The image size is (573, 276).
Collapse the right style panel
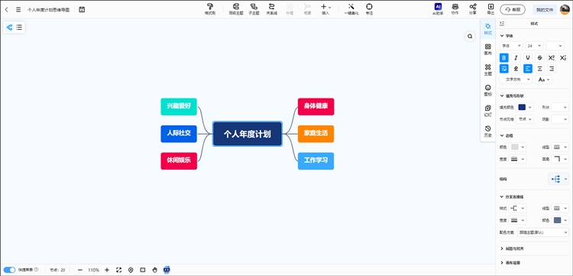pos(502,24)
